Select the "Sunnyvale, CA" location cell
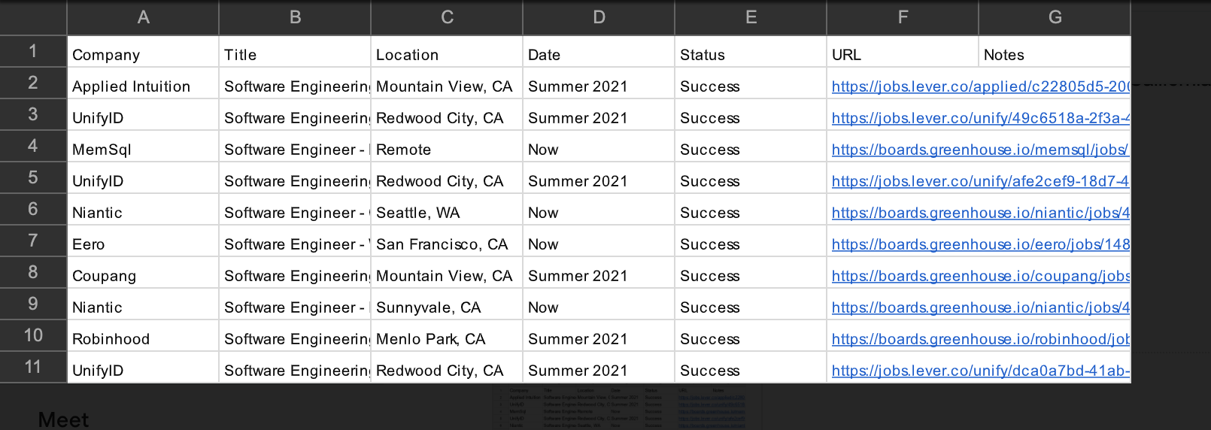Viewport: 1211px width, 430px height. coord(447,307)
